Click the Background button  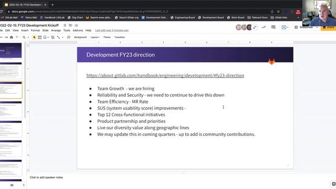[80, 37]
